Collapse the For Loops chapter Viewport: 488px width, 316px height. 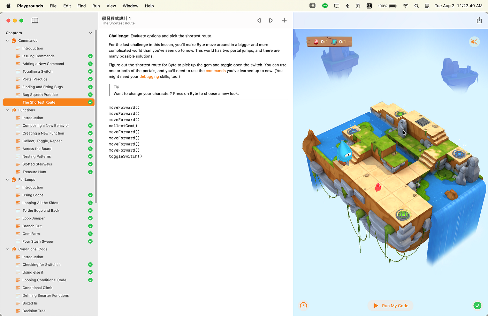(7, 180)
